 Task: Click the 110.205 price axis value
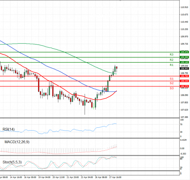pos(184,29)
